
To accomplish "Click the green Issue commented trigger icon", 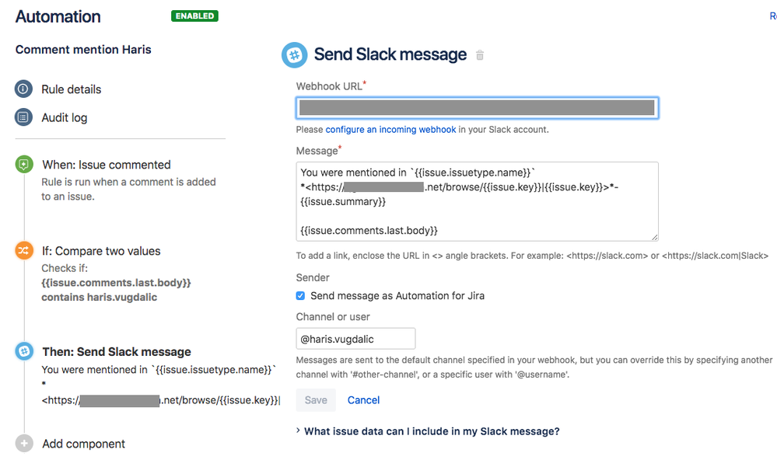I will coord(23,165).
